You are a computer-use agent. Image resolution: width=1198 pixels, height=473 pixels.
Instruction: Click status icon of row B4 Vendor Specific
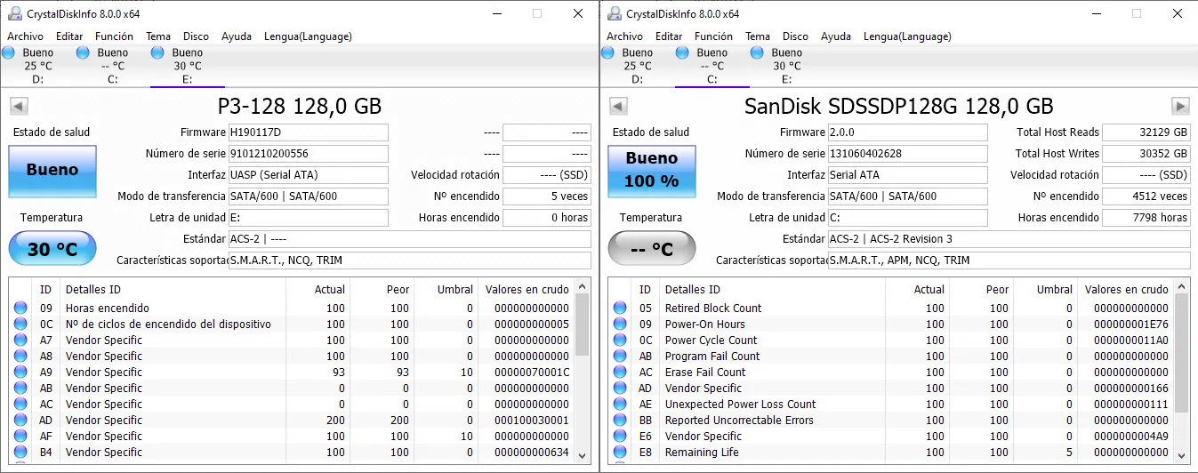[x=20, y=453]
